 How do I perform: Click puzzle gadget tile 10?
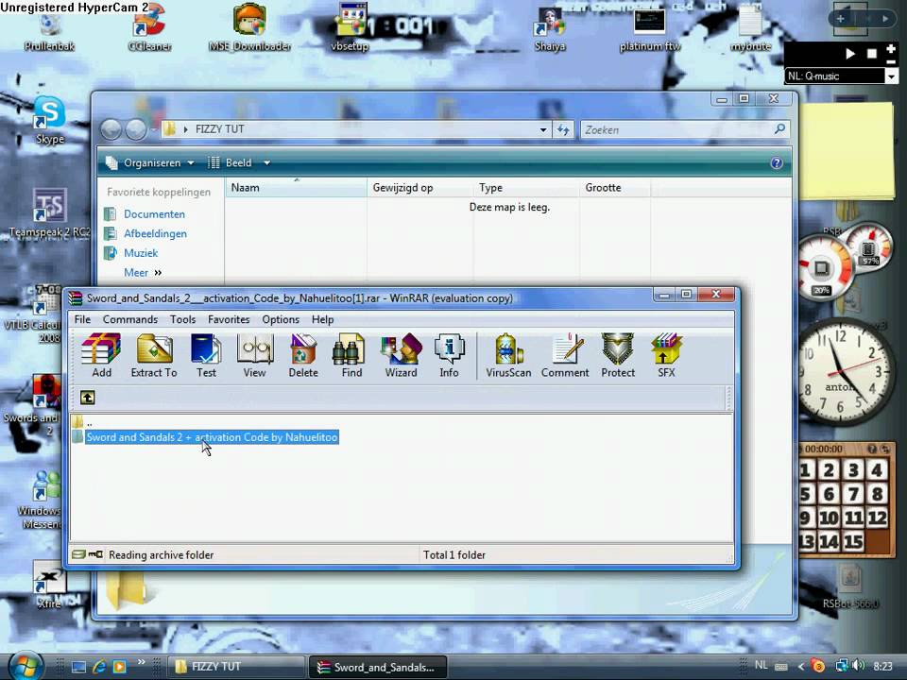click(829, 518)
